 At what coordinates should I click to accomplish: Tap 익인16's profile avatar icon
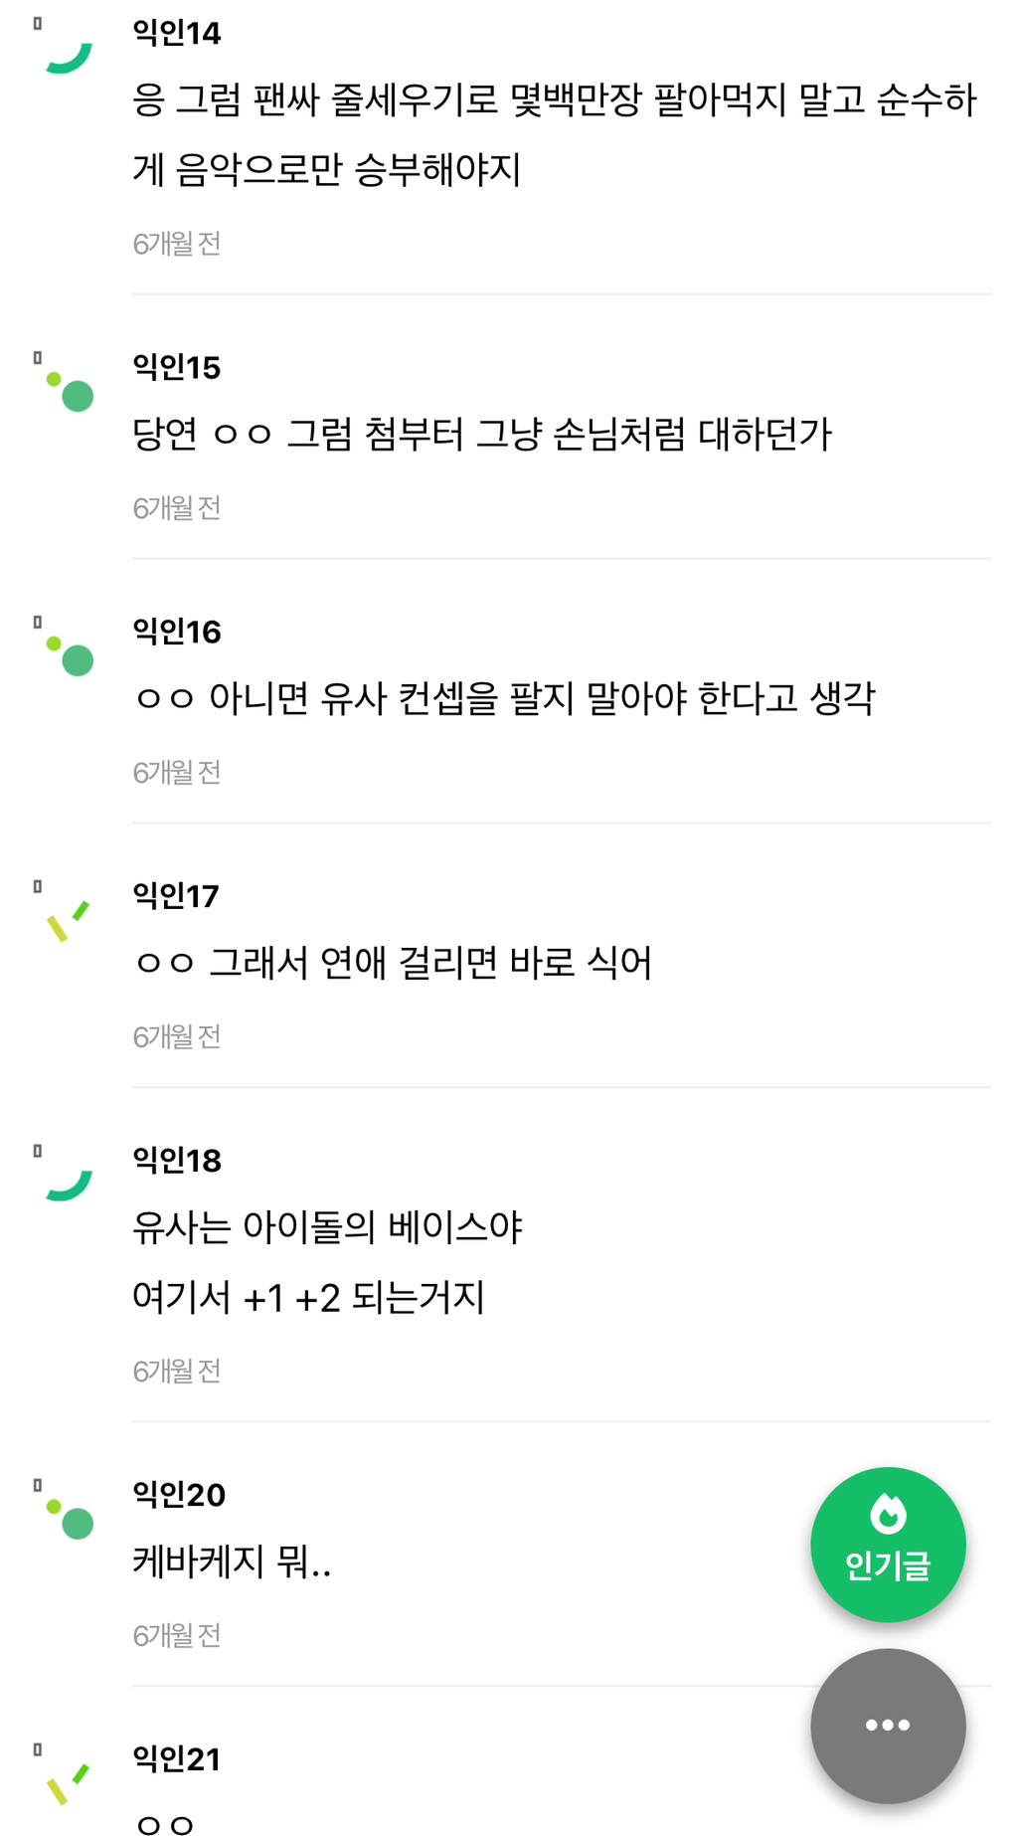(71, 655)
